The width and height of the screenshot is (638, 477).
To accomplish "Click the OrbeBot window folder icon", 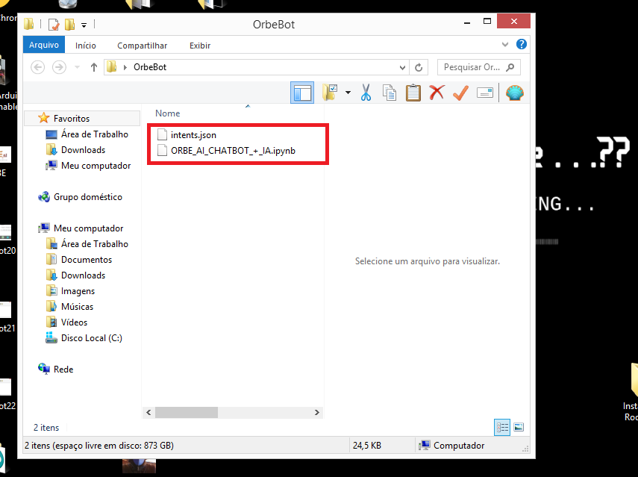I will tap(29, 24).
